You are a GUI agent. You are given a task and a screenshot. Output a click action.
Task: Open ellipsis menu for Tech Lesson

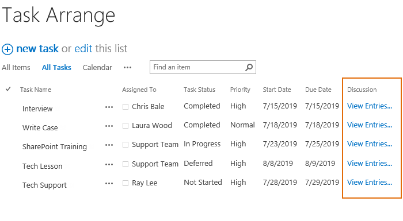tap(109, 165)
